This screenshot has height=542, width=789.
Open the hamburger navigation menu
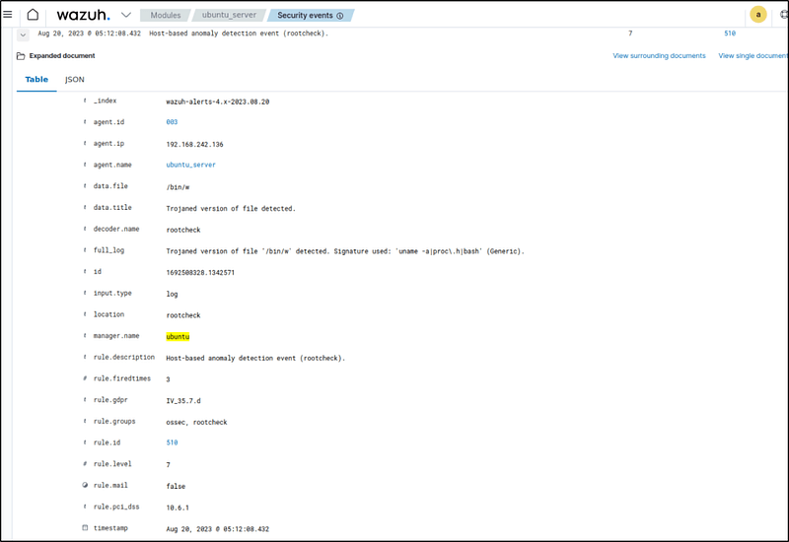click(x=8, y=15)
